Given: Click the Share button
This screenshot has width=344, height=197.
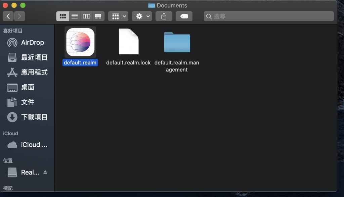Looking at the screenshot, I should click(x=164, y=16).
